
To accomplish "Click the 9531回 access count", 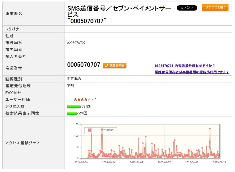I will [85, 106].
